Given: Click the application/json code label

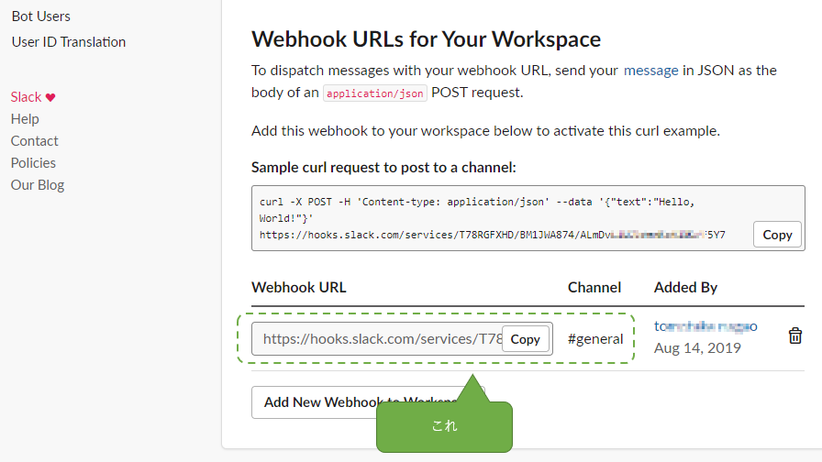Looking at the screenshot, I should tap(375, 93).
